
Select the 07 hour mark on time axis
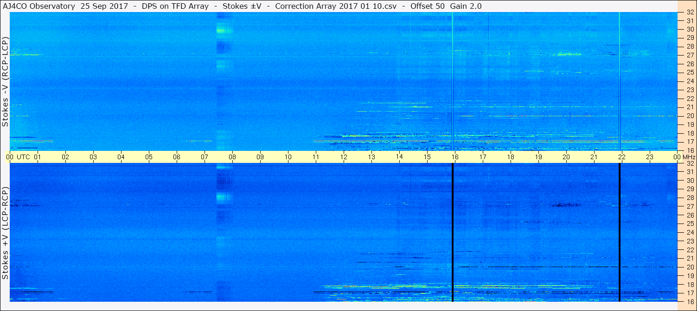205,157
